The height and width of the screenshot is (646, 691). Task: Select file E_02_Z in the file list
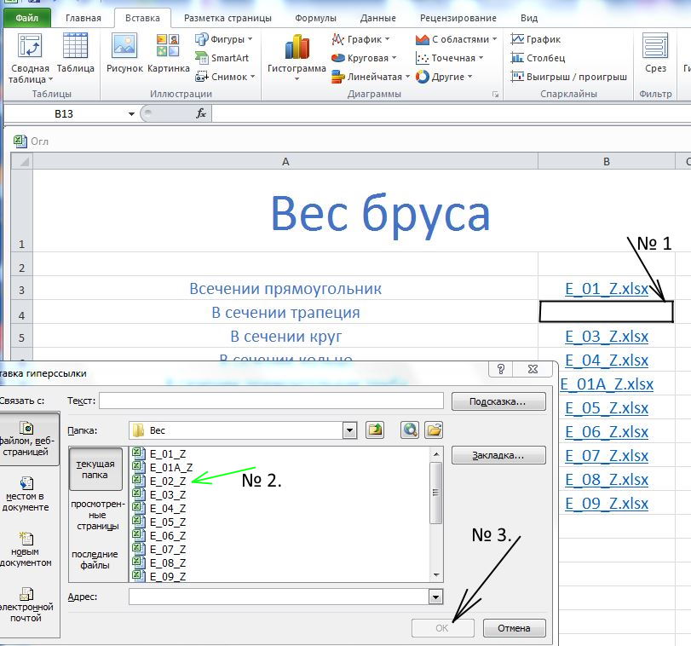(x=167, y=481)
